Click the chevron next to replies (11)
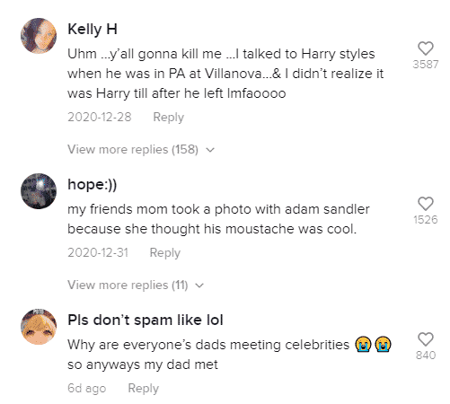The image size is (450, 404). point(199,285)
